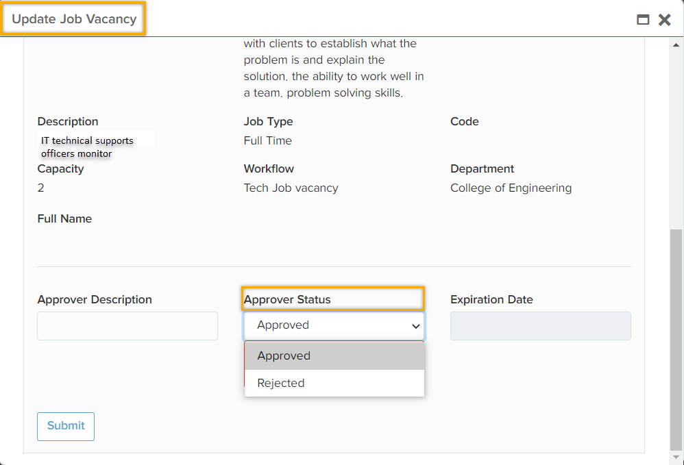
Task: Click the Approver Description label
Action: (95, 299)
